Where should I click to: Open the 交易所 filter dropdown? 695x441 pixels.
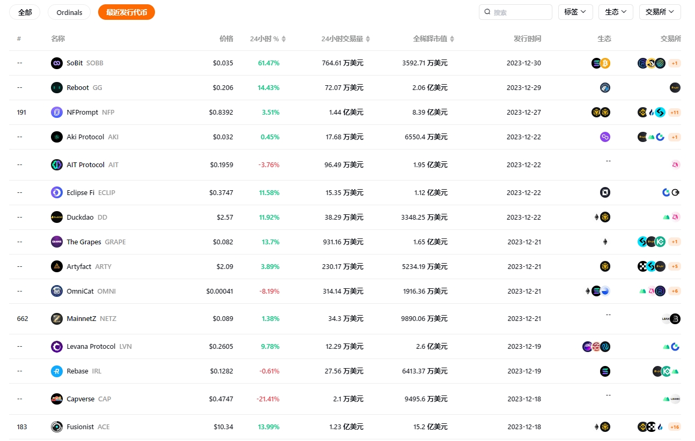click(660, 12)
